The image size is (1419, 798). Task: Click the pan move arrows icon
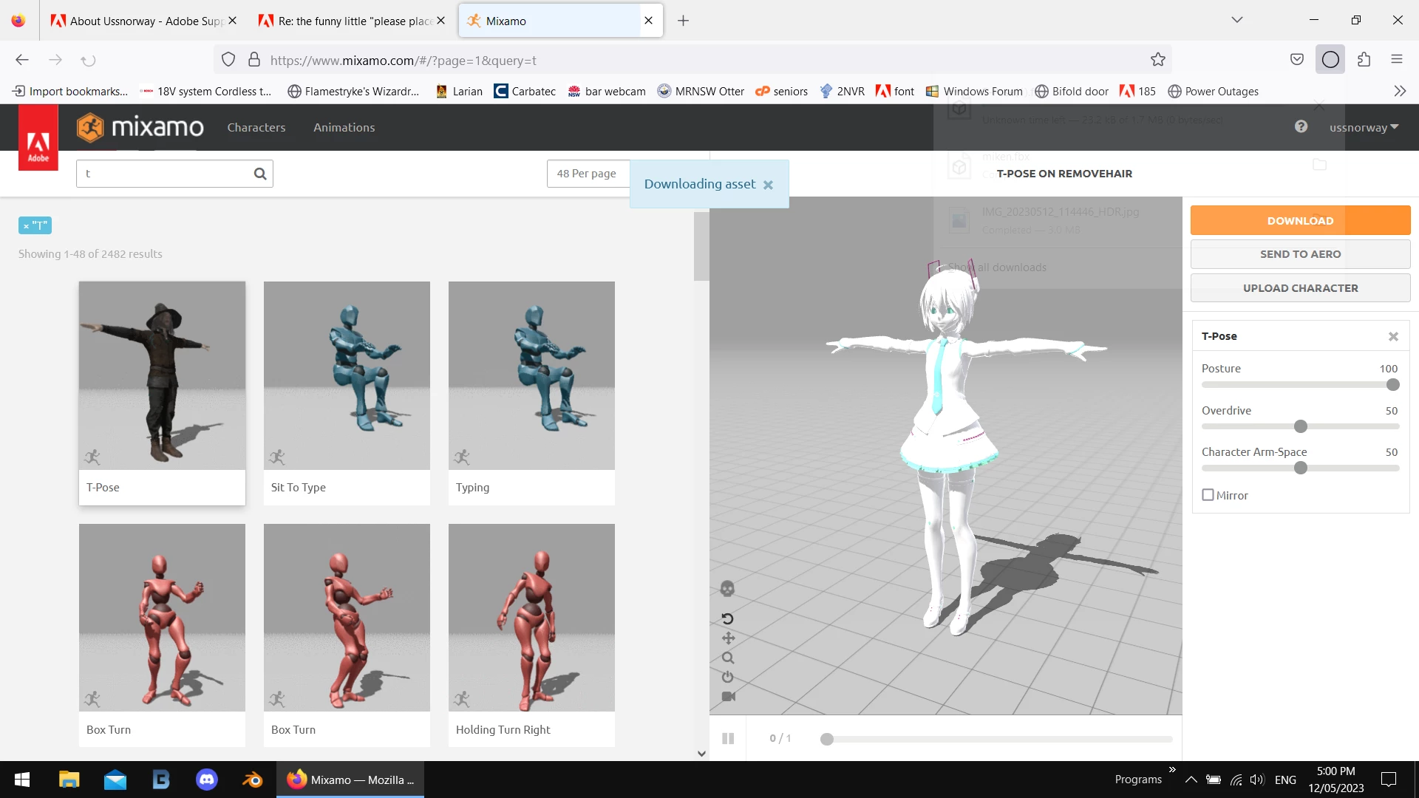[728, 638]
